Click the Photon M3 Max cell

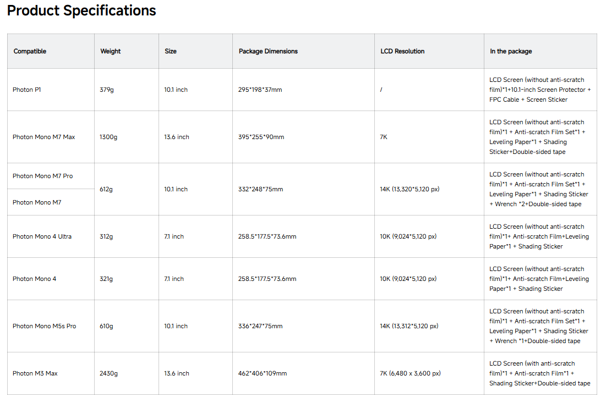(x=35, y=373)
